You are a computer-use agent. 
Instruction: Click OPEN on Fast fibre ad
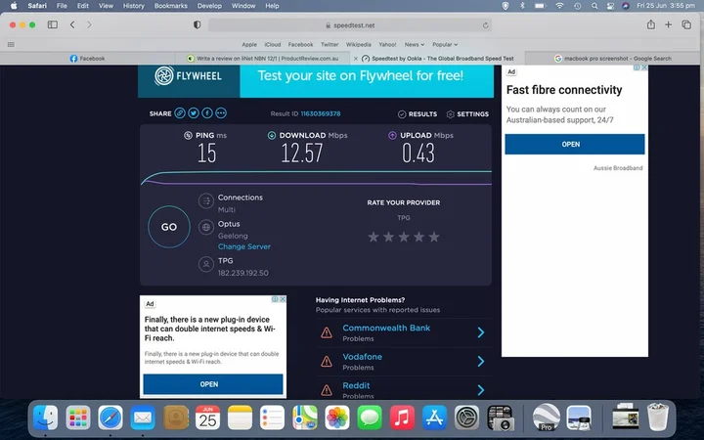coord(575,144)
